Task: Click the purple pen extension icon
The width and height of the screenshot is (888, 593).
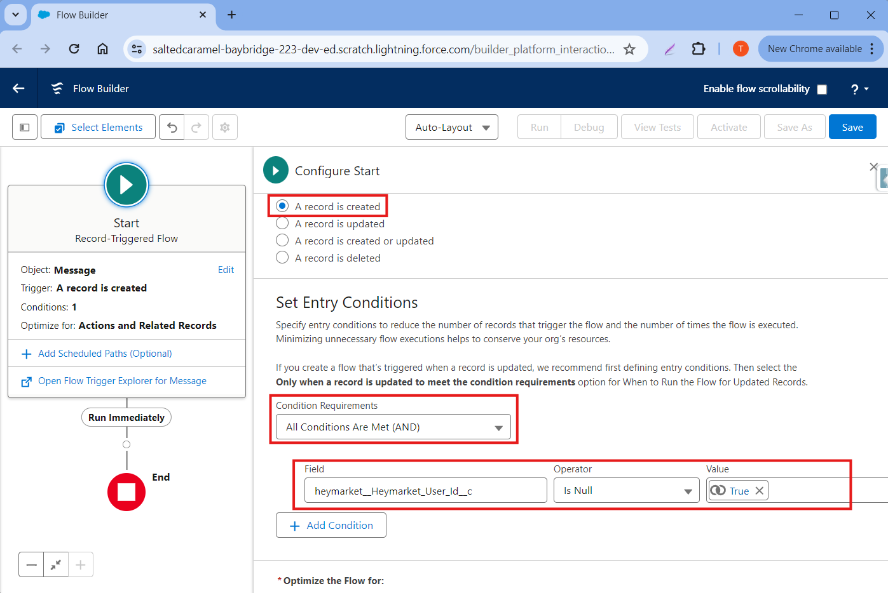Action: (669, 49)
